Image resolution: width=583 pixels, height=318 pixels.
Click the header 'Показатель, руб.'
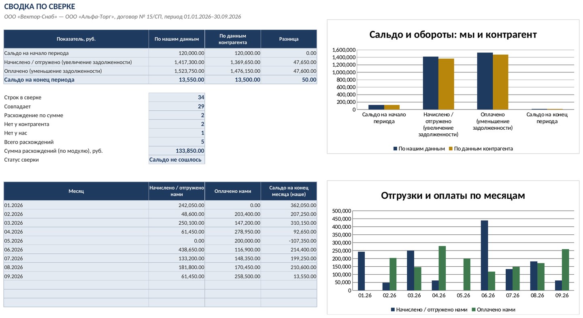click(x=76, y=39)
